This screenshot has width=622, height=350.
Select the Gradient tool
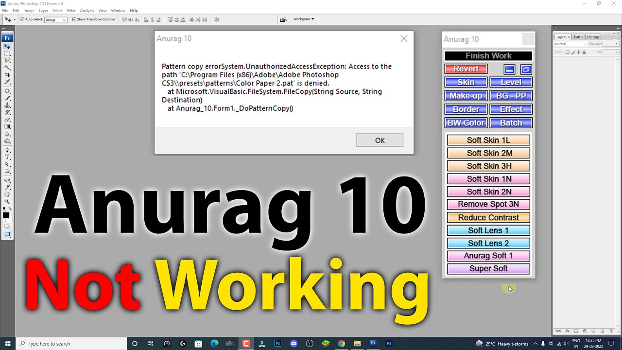[7, 126]
